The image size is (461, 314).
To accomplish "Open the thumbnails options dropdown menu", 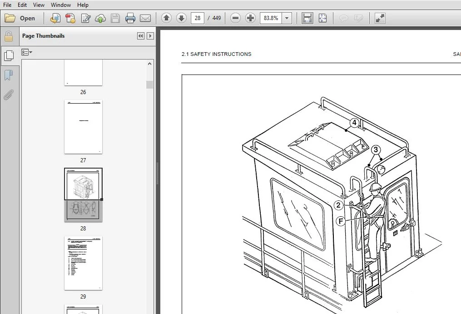I will (26, 52).
